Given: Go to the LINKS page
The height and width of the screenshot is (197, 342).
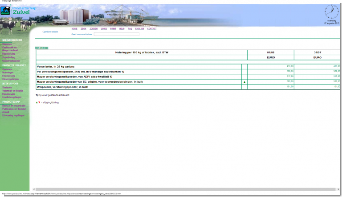Looking at the screenshot, I should pyautogui.click(x=104, y=28).
